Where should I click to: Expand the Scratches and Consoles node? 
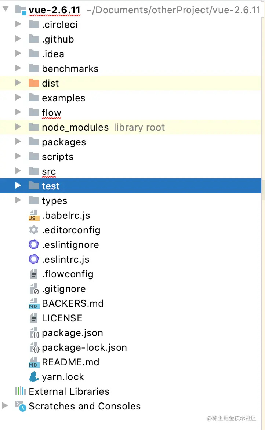tap(5, 406)
